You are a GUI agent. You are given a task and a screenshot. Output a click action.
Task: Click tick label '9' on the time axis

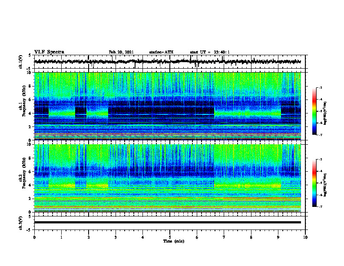coord(278,237)
